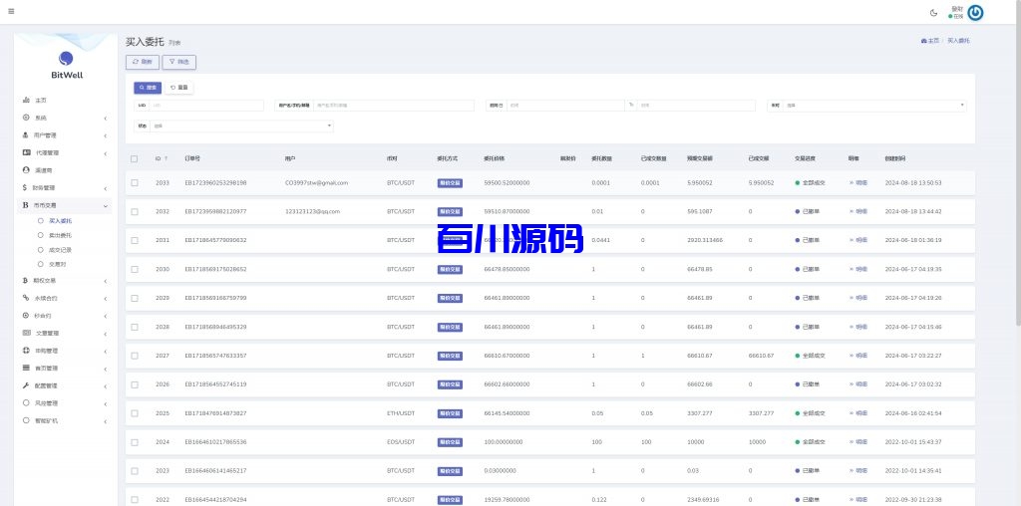Check the box for order ID 2028
1021x506 pixels.
coord(135,327)
